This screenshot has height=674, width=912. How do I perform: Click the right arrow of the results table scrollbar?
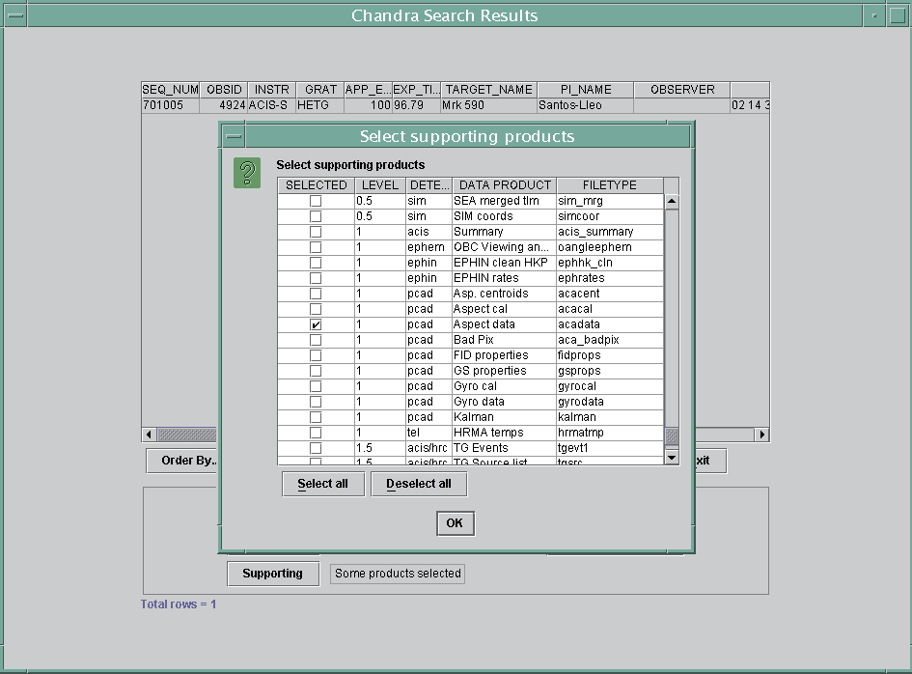(761, 435)
